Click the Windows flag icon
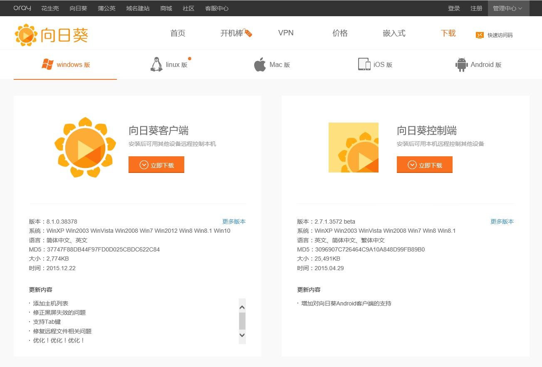 click(x=47, y=64)
